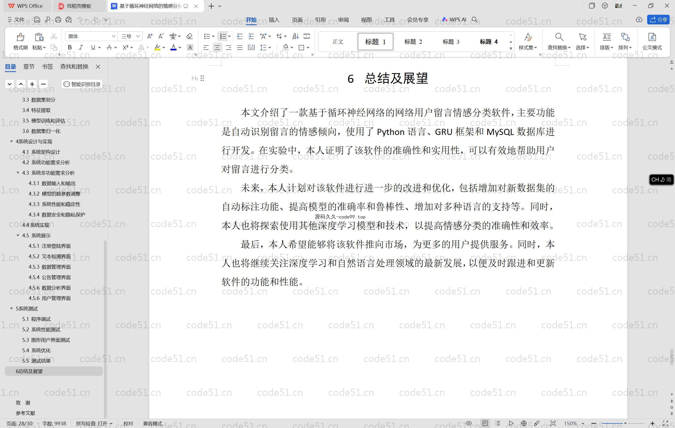Click the decrease indent icon

click(240, 36)
